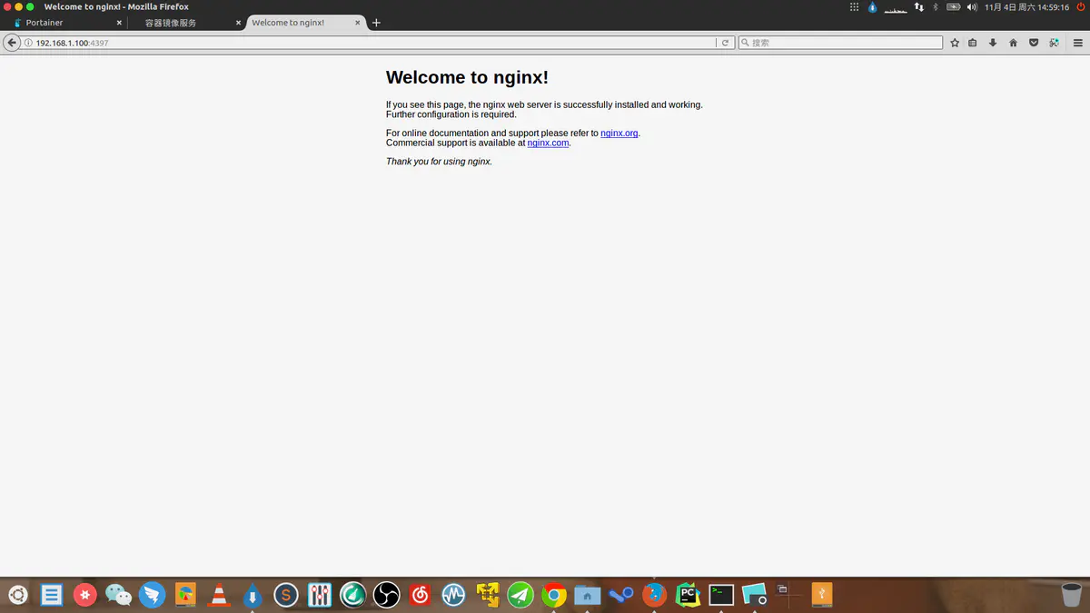1090x613 pixels.
Task: Open the DingTalk bird icon in dock
Action: tap(153, 595)
